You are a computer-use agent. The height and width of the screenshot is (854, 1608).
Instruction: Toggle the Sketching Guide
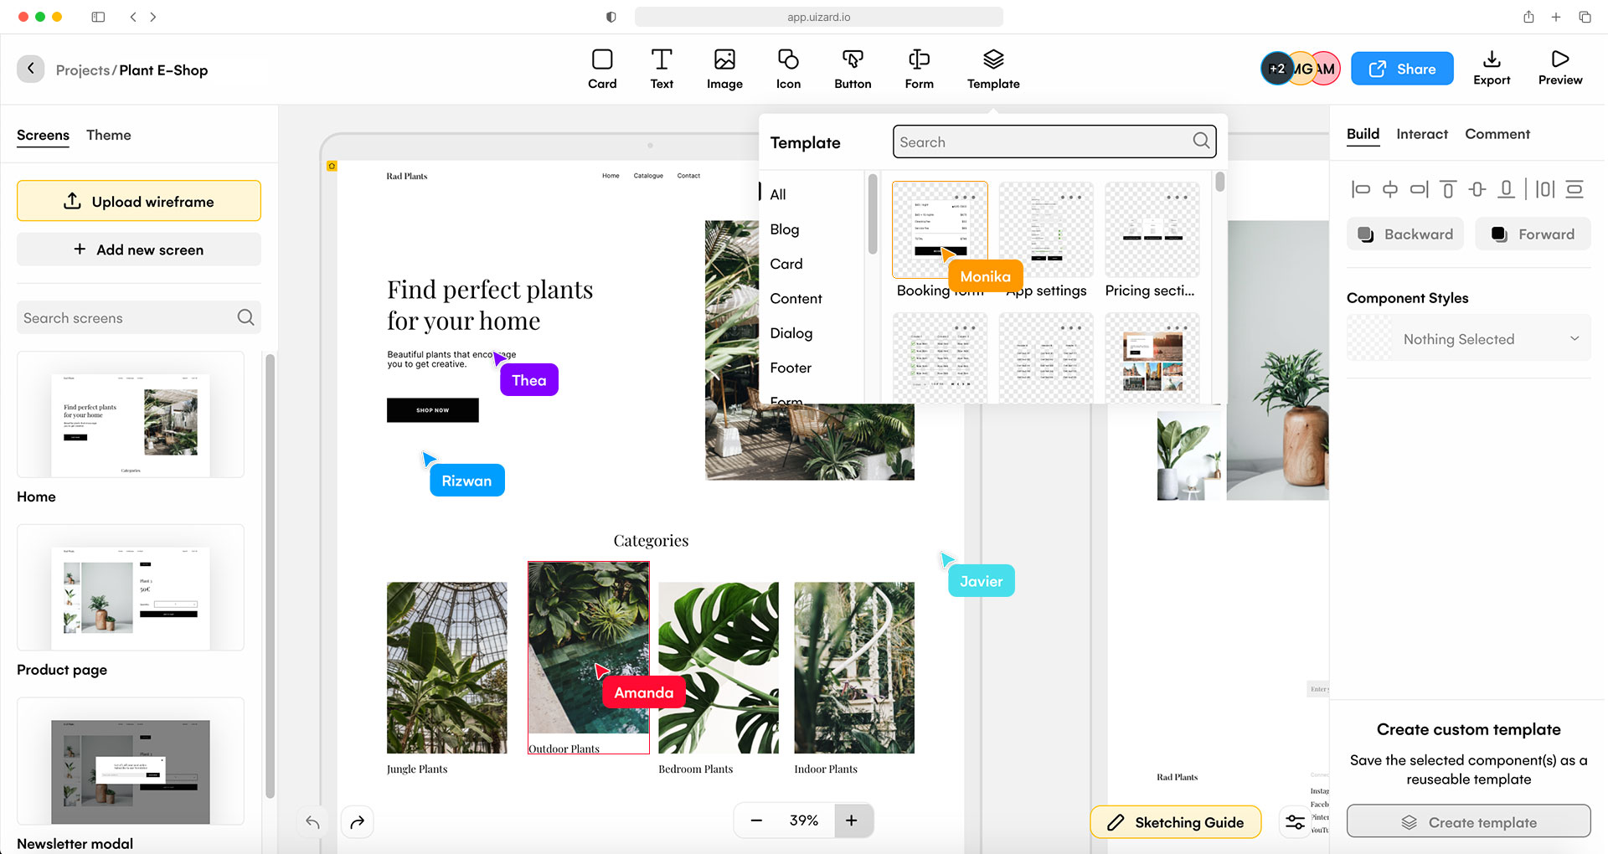(1176, 821)
